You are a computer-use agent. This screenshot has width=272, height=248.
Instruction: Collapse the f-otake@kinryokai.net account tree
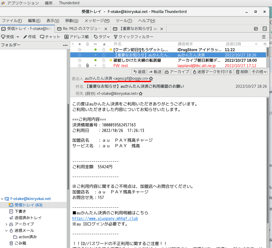(2, 199)
